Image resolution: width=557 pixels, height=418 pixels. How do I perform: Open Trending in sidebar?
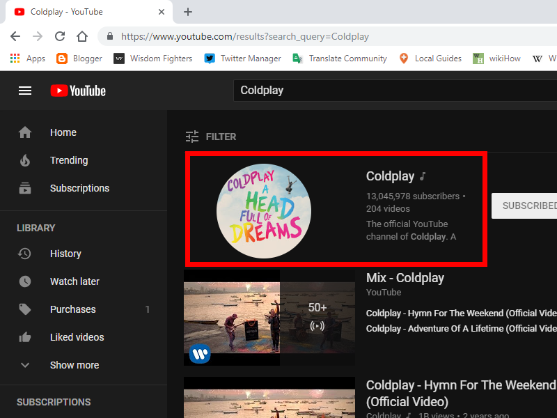[84, 160]
